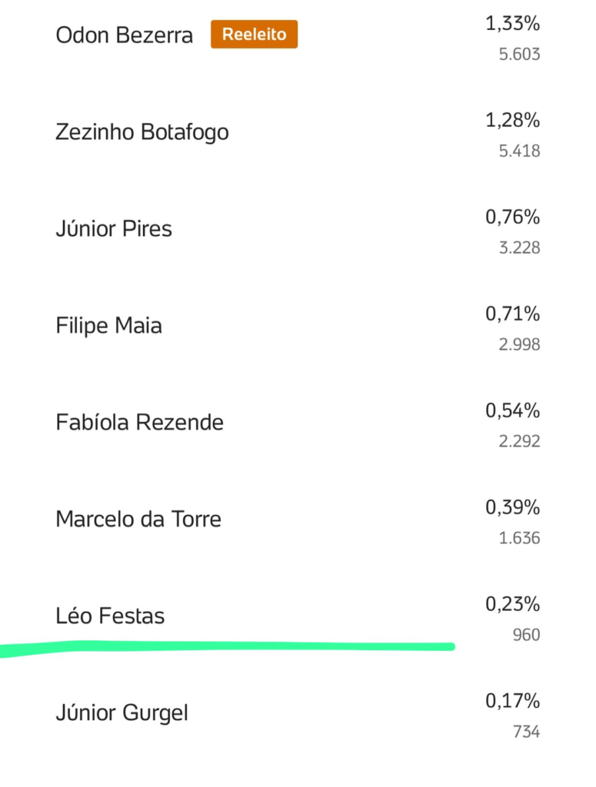
Task: Select the 0,76% percentage figure
Action: pos(512,218)
